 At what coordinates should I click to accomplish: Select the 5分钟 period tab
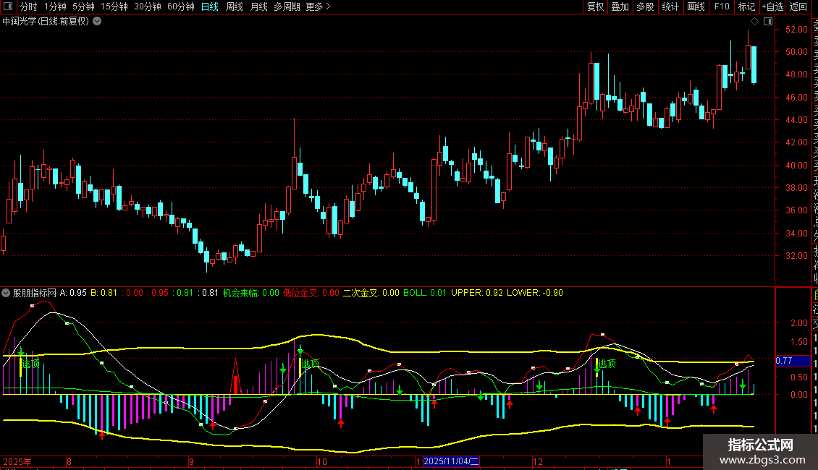click(83, 7)
